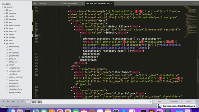Open Finder from the Dock
This screenshot has width=199, height=112.
coord(12,111)
